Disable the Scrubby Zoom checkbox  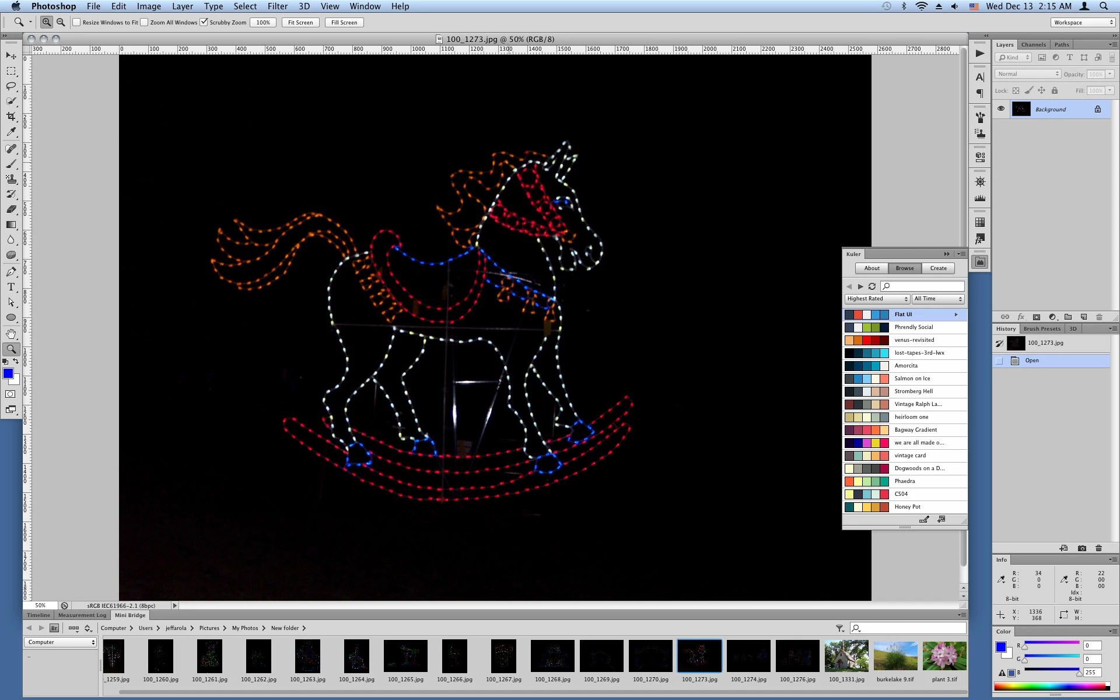pyautogui.click(x=204, y=22)
